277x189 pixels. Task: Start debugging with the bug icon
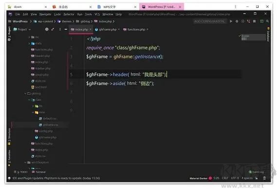click(x=237, y=21)
